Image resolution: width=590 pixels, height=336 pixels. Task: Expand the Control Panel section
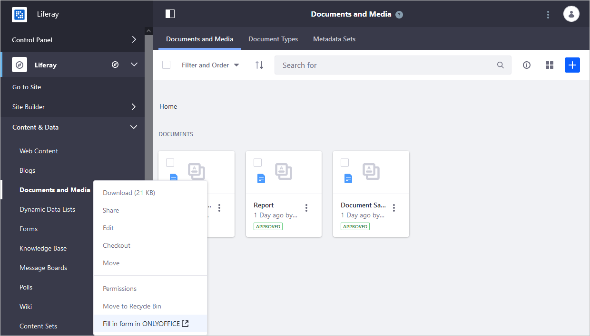(x=134, y=40)
